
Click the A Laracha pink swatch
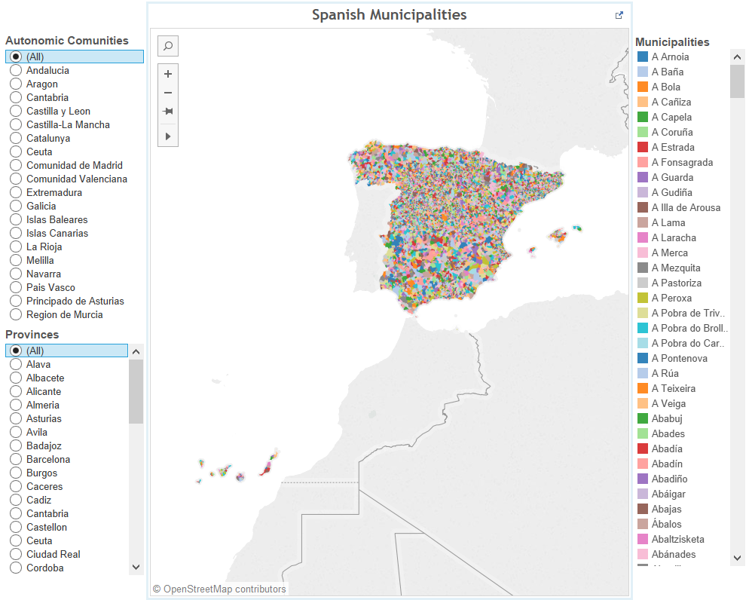(x=643, y=237)
